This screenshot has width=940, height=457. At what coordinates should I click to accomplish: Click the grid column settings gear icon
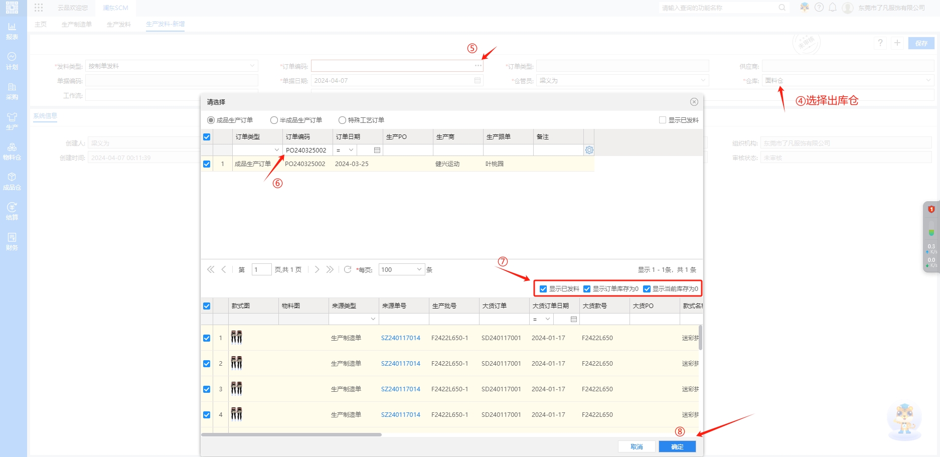click(x=589, y=150)
